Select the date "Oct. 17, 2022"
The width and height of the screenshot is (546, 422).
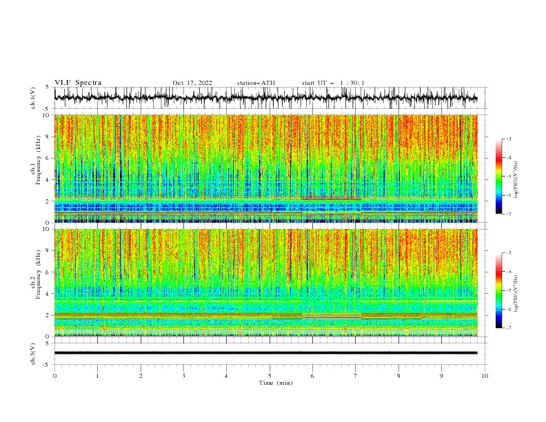[x=192, y=83]
